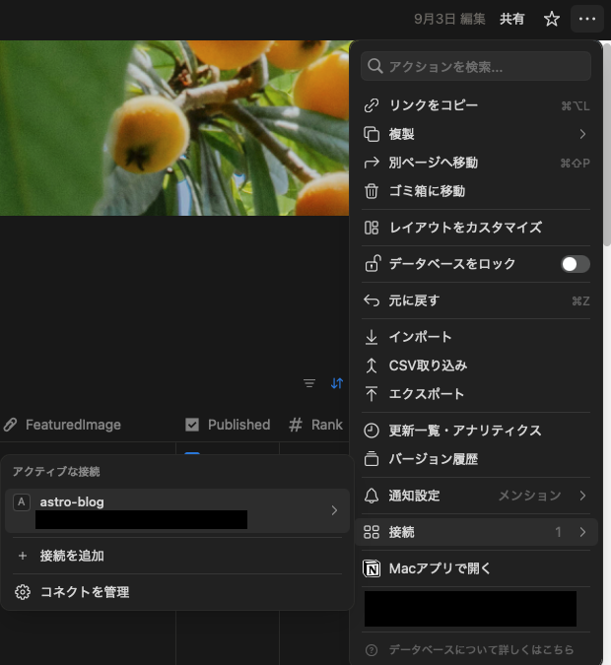Viewport: 611px width, 665px height.
Task: Expand the 接続 submenu chevron
Action: (x=582, y=532)
